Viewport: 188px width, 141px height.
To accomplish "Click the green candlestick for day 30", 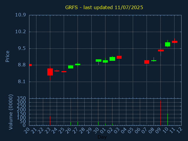I will pos(99,61).
